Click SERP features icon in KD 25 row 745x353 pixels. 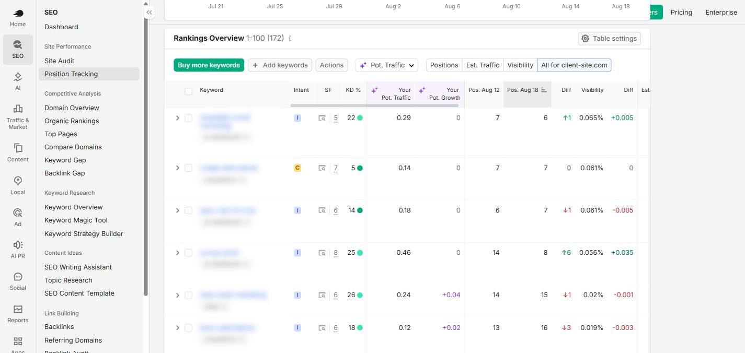click(322, 253)
